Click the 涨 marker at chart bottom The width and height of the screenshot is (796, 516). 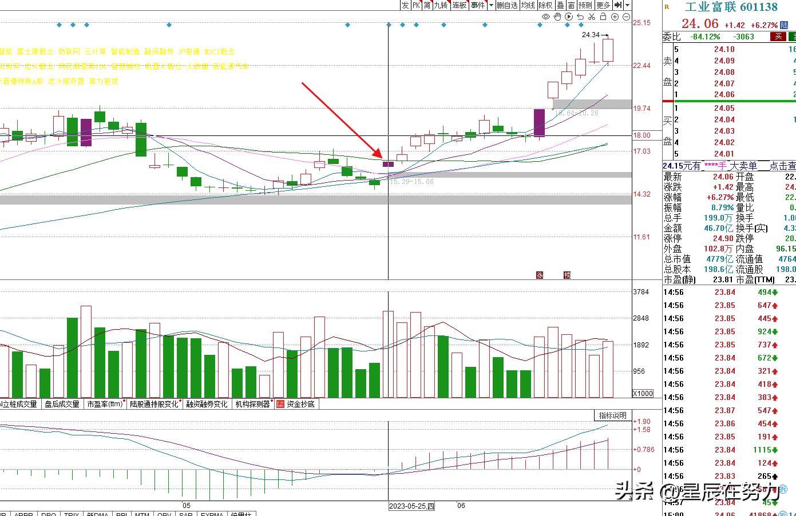539,275
